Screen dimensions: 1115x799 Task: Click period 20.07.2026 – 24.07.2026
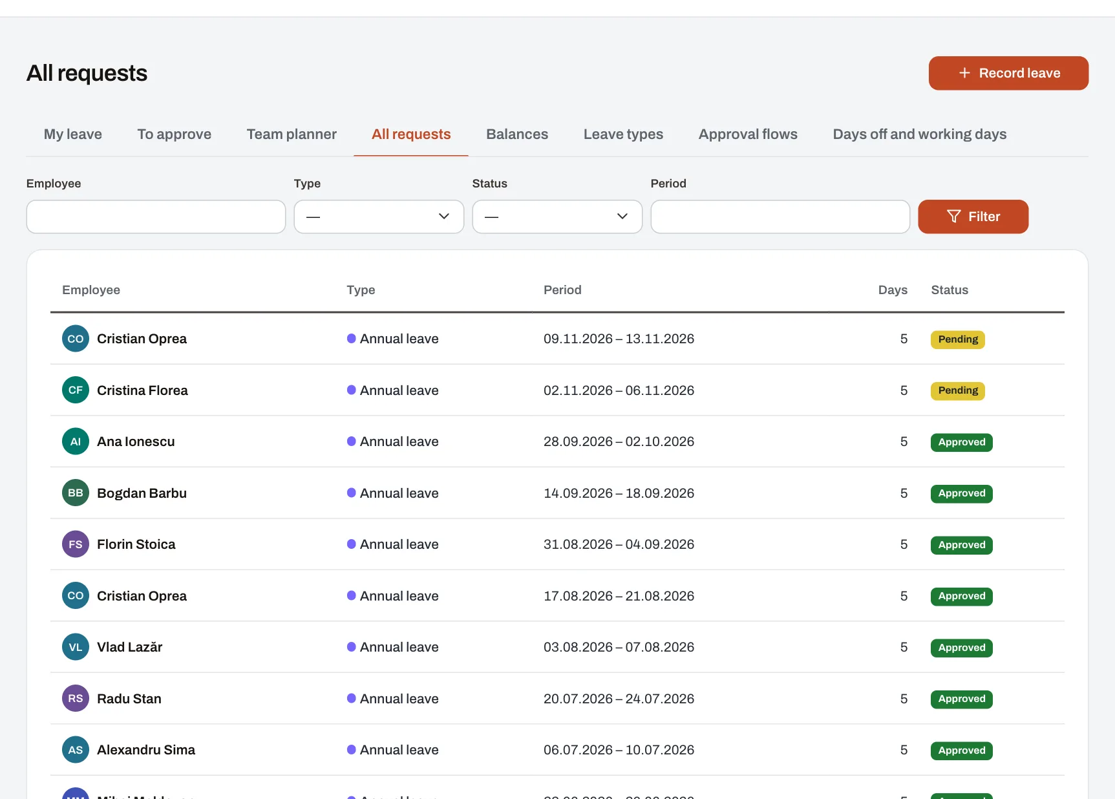[619, 699]
